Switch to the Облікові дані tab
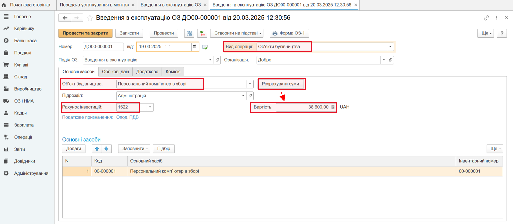This screenshot has width=513, height=224. [x=115, y=71]
